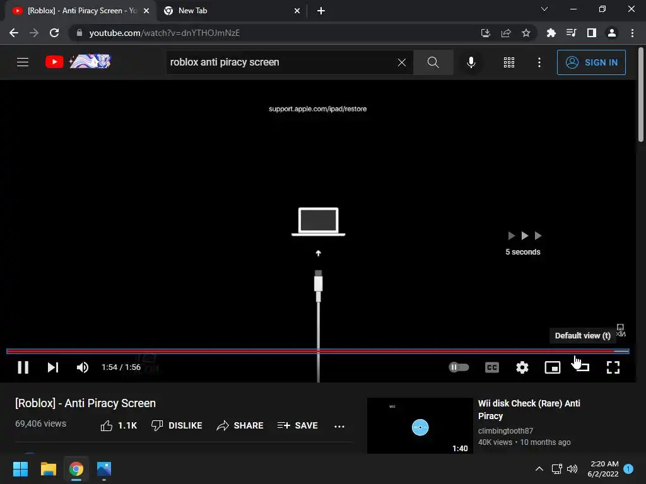Like the video with 1.1K likes

(x=119, y=425)
